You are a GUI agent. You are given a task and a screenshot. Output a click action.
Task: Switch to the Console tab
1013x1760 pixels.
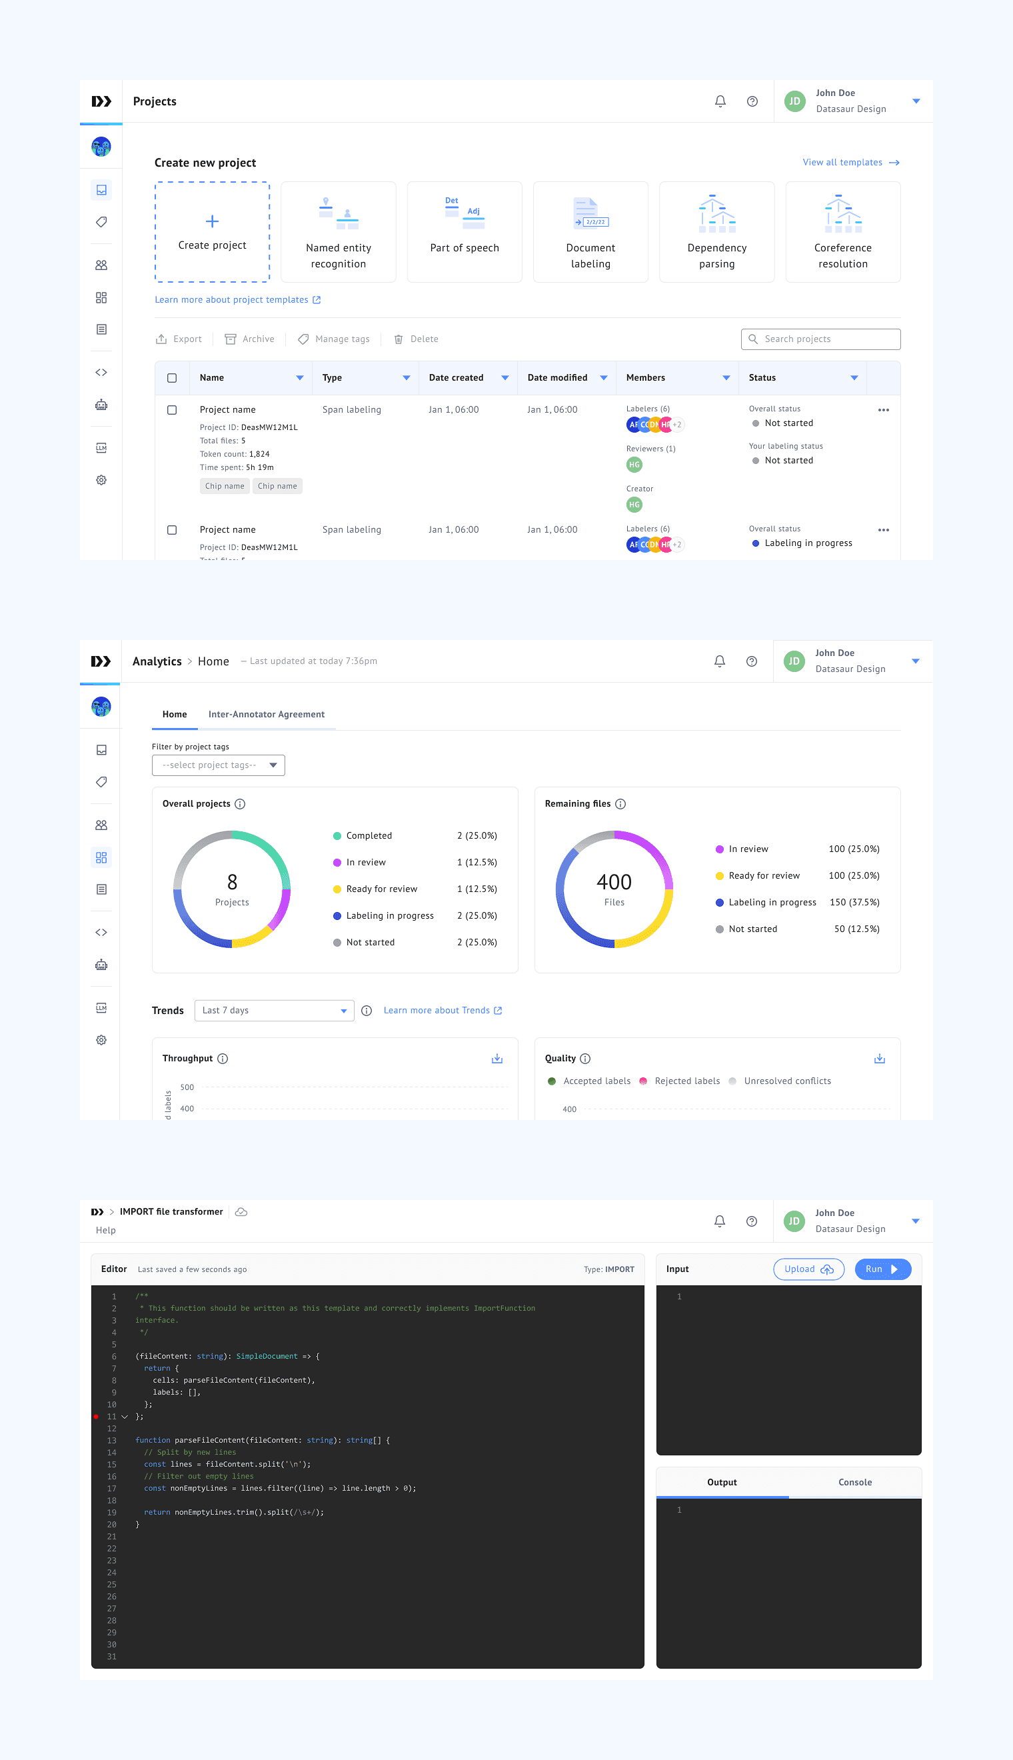[x=855, y=1482]
